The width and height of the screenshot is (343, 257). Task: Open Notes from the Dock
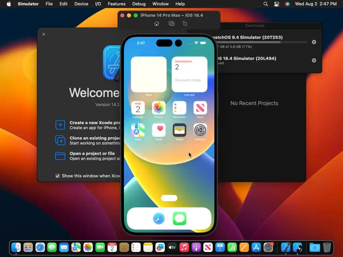point(148,247)
